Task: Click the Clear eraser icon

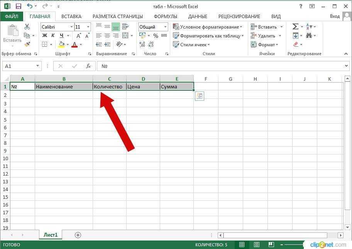Action: (x=296, y=44)
